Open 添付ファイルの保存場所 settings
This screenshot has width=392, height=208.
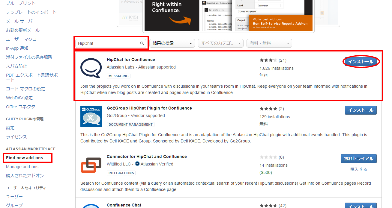tap(29, 57)
